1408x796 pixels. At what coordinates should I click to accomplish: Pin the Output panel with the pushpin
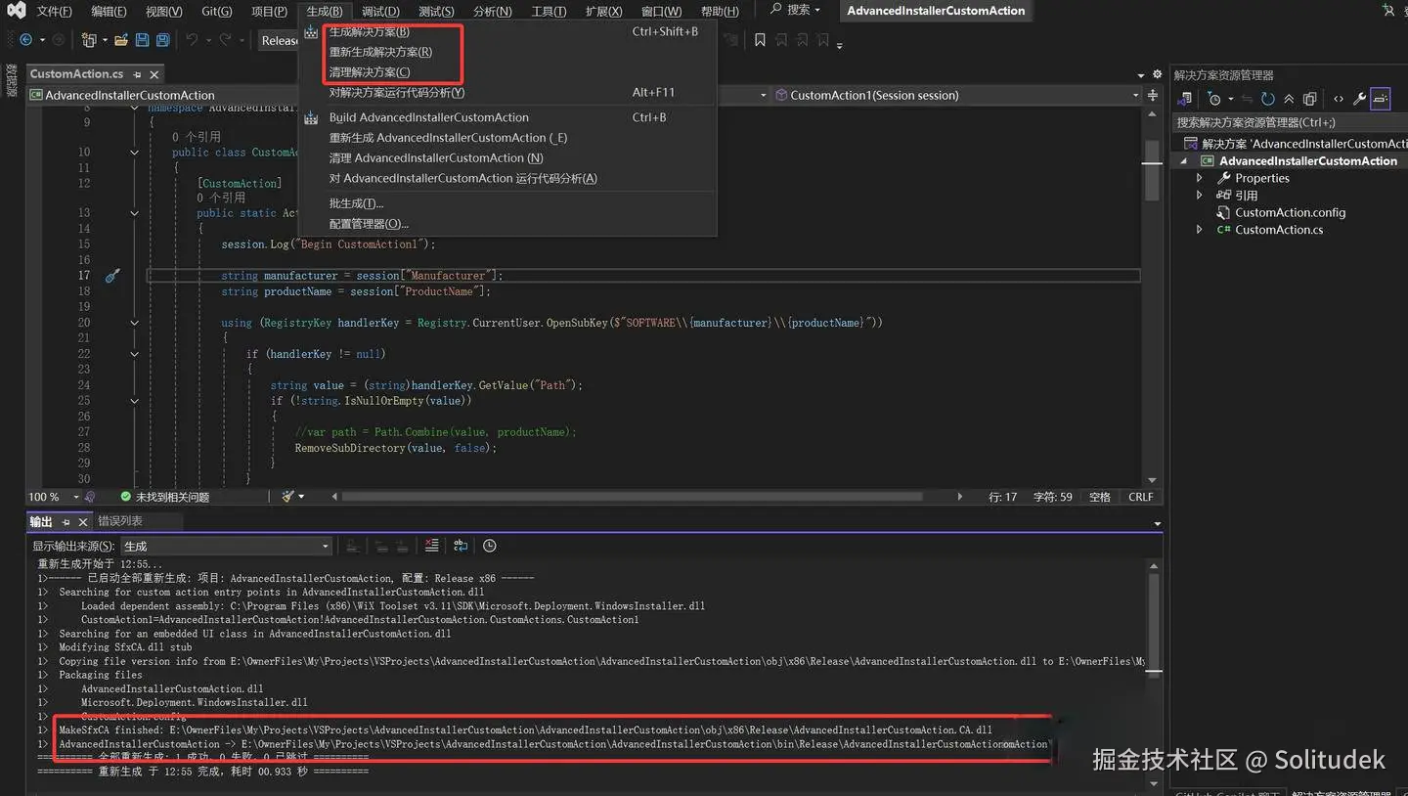(66, 522)
